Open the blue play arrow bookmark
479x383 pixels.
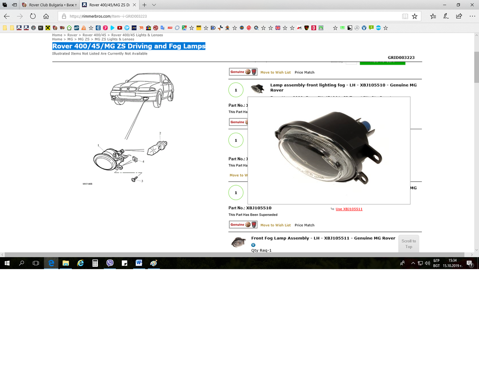pos(112,28)
